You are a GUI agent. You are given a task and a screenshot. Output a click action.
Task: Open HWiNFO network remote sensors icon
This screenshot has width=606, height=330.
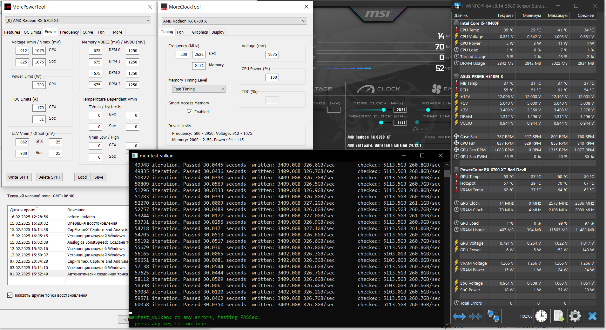(493, 316)
